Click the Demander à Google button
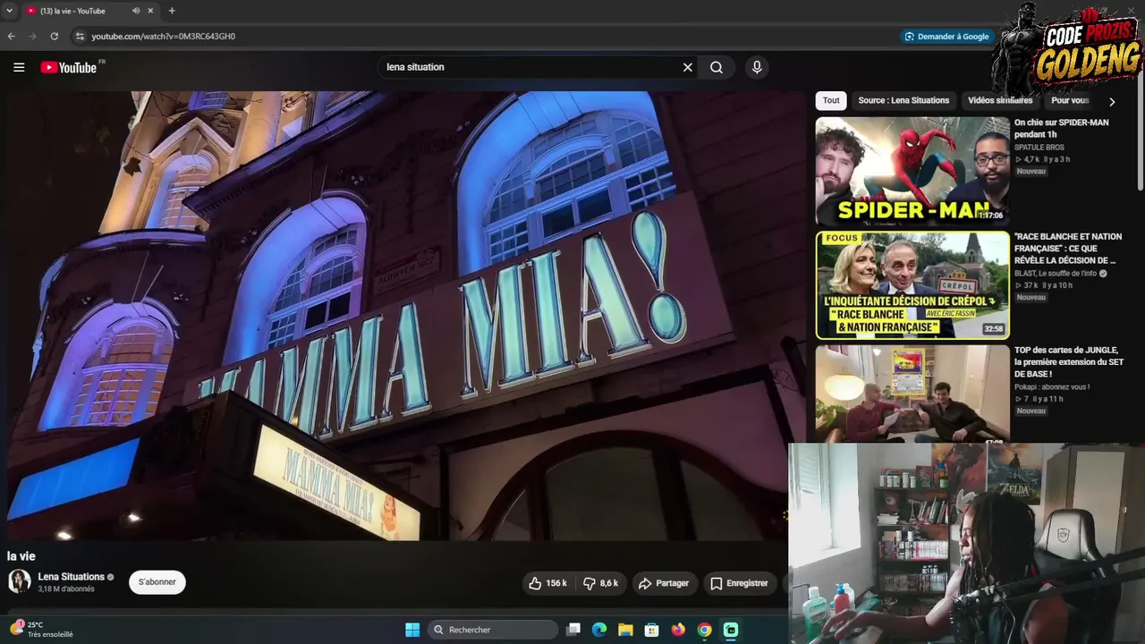1145x644 pixels. (946, 37)
